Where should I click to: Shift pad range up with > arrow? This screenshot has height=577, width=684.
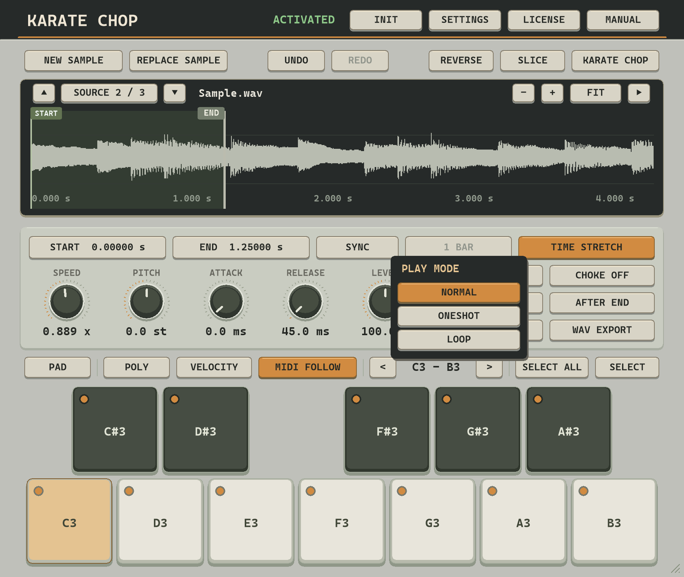489,367
